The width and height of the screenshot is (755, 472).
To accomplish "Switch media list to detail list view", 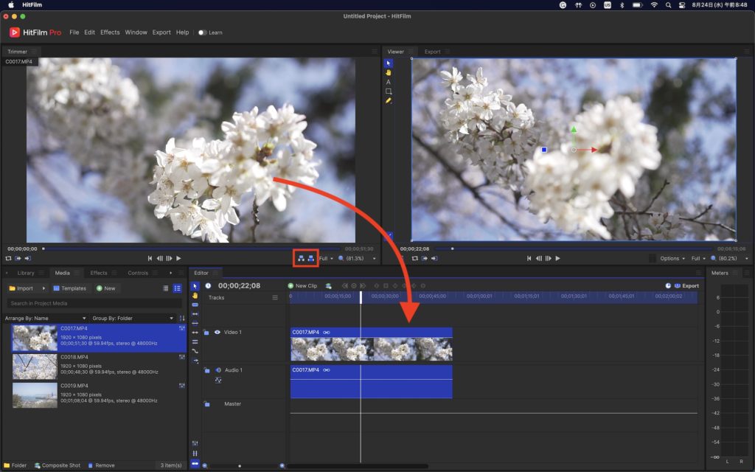I will point(177,288).
